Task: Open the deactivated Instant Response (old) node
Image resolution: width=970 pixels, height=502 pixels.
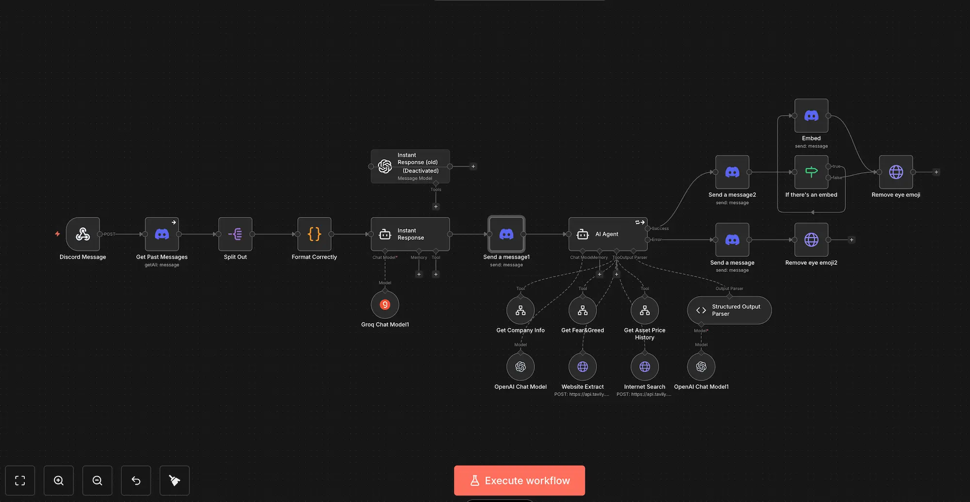Action: click(x=410, y=166)
